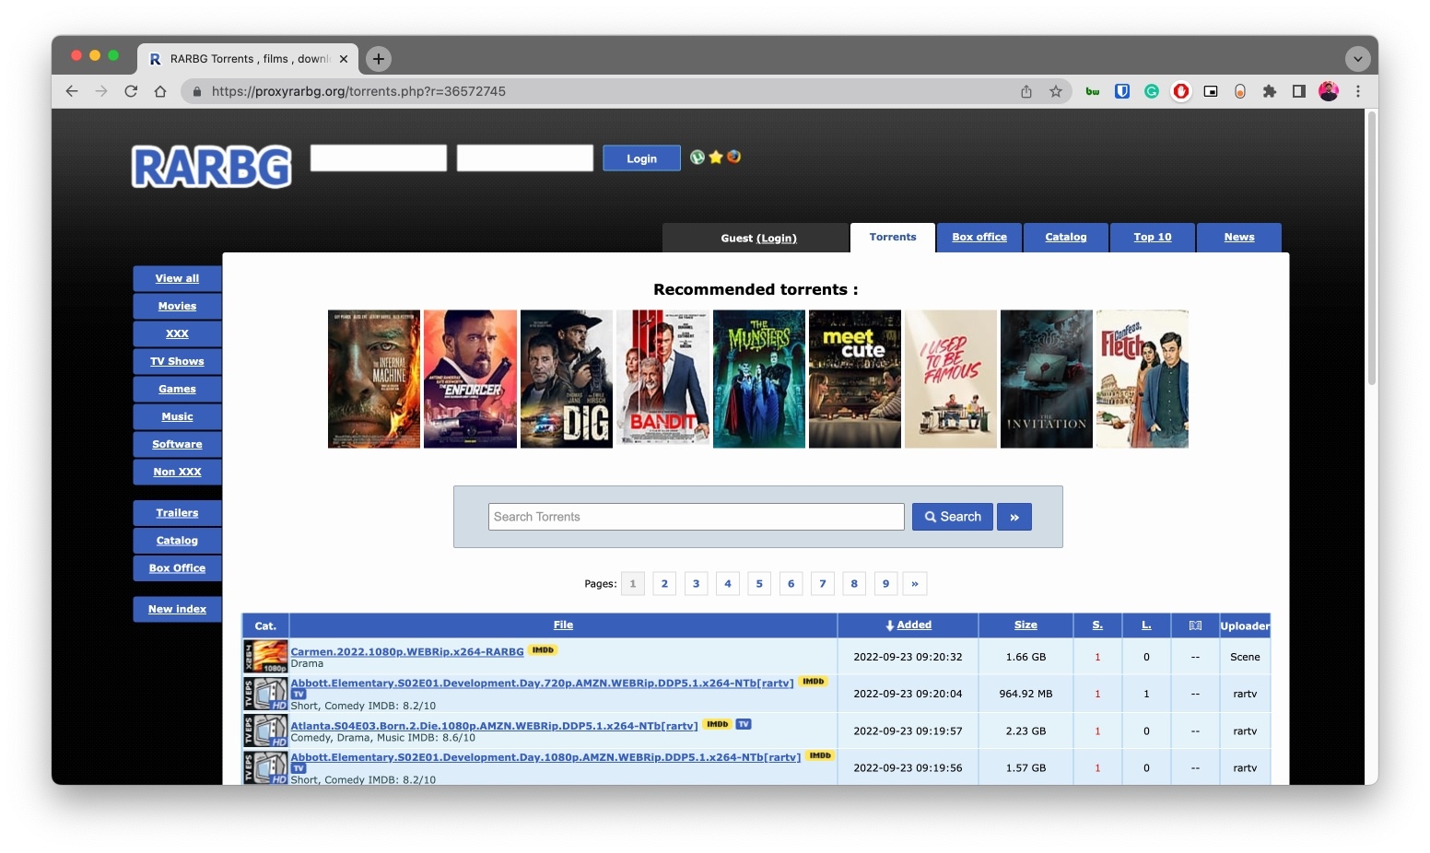Toggle the browser side panel icon
Screen dimensions: 1430x853
(x=1299, y=91)
